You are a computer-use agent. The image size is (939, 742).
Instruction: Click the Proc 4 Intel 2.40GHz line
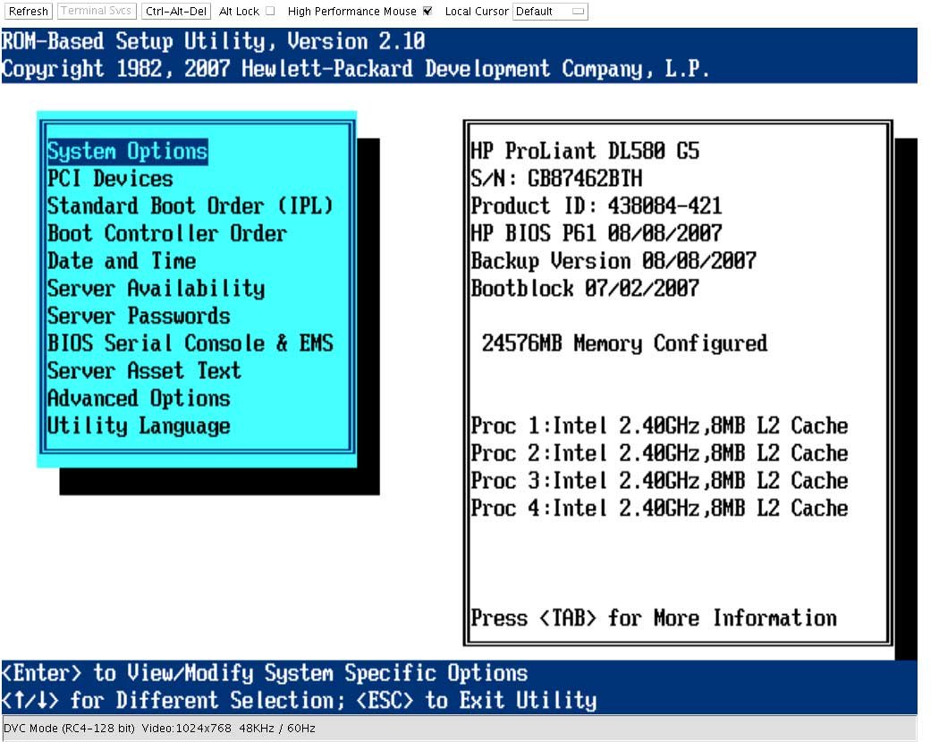click(x=659, y=509)
